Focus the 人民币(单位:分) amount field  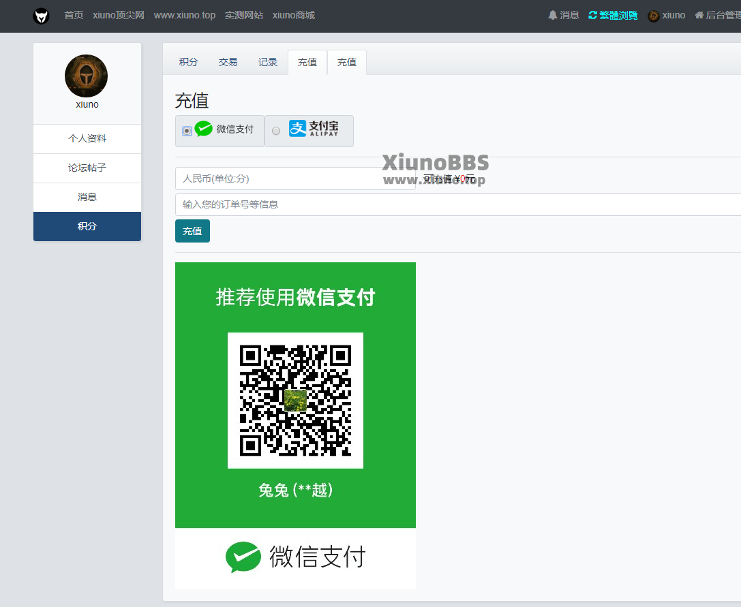click(x=295, y=178)
